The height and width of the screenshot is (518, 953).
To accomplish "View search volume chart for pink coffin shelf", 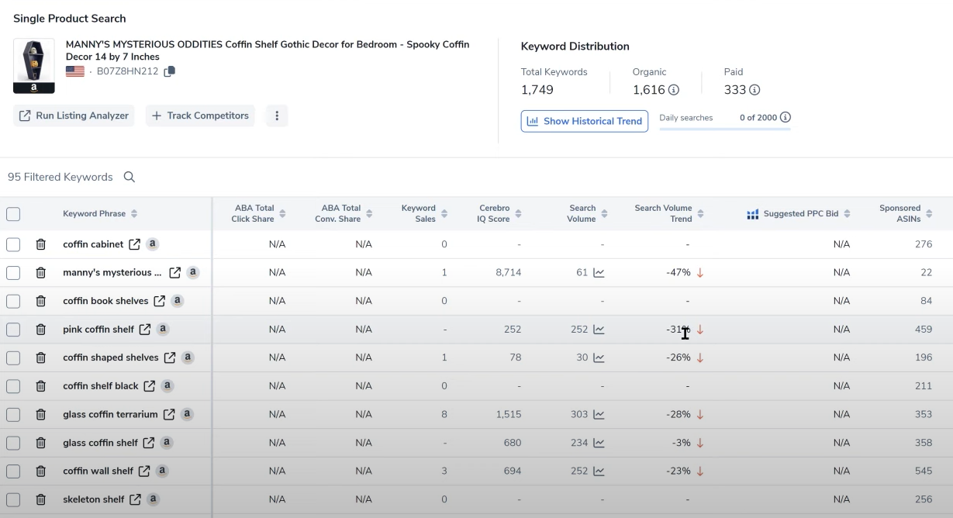I will (x=599, y=330).
